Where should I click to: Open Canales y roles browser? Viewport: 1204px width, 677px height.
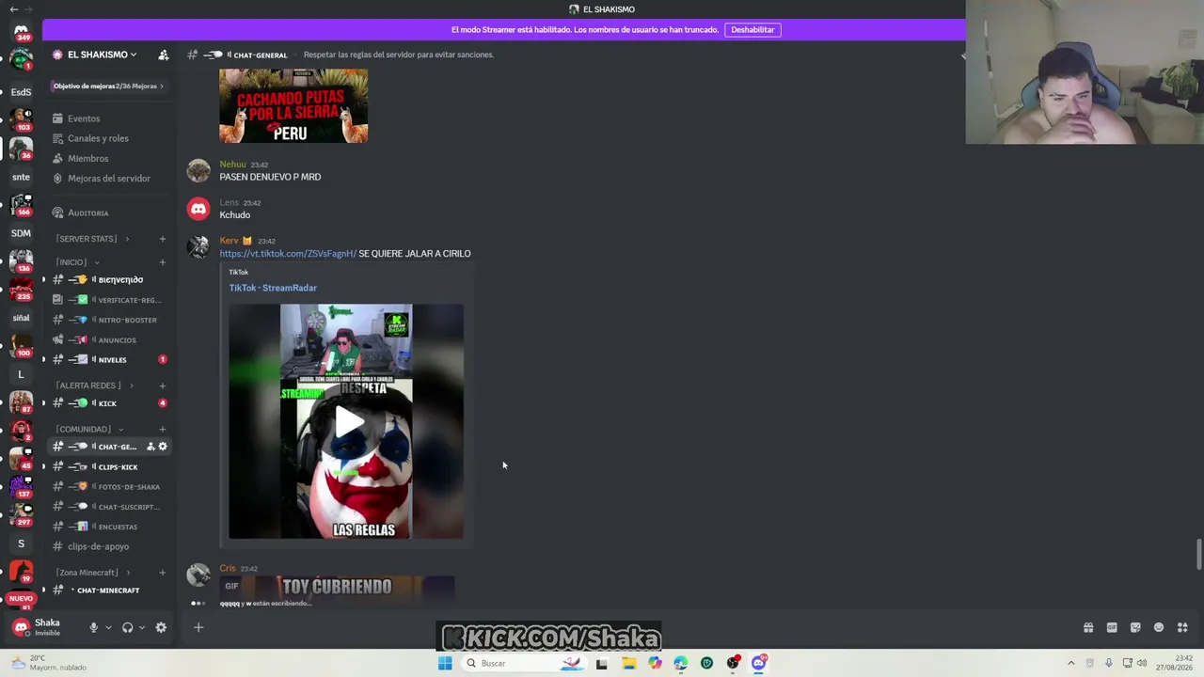[98, 138]
